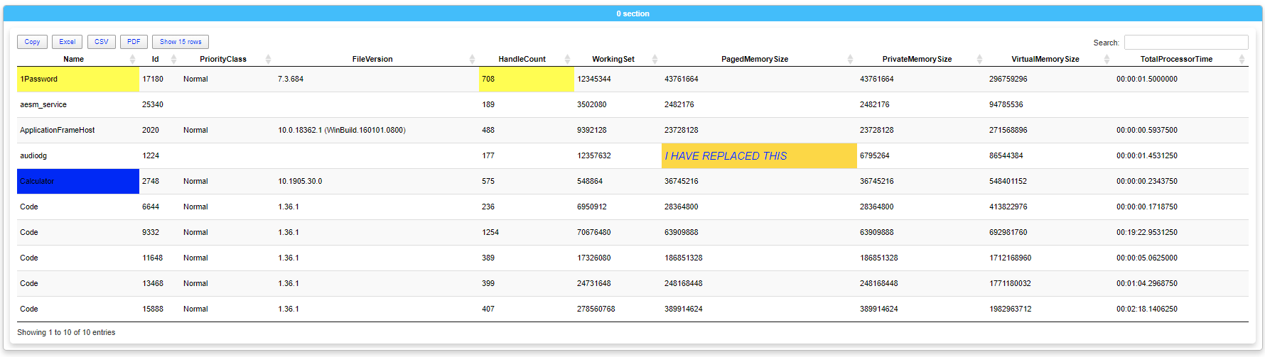The width and height of the screenshot is (1265, 357).
Task: Sort by PriorityClass using its sort icon
Action: [268, 59]
